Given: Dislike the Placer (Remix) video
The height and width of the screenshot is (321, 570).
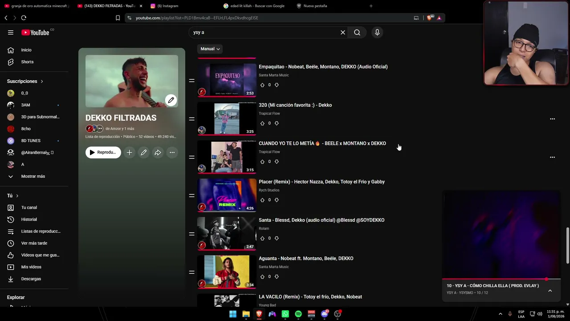Looking at the screenshot, I should pos(277,200).
